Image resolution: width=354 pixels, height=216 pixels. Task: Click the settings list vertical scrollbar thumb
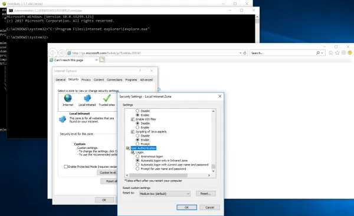214,167
